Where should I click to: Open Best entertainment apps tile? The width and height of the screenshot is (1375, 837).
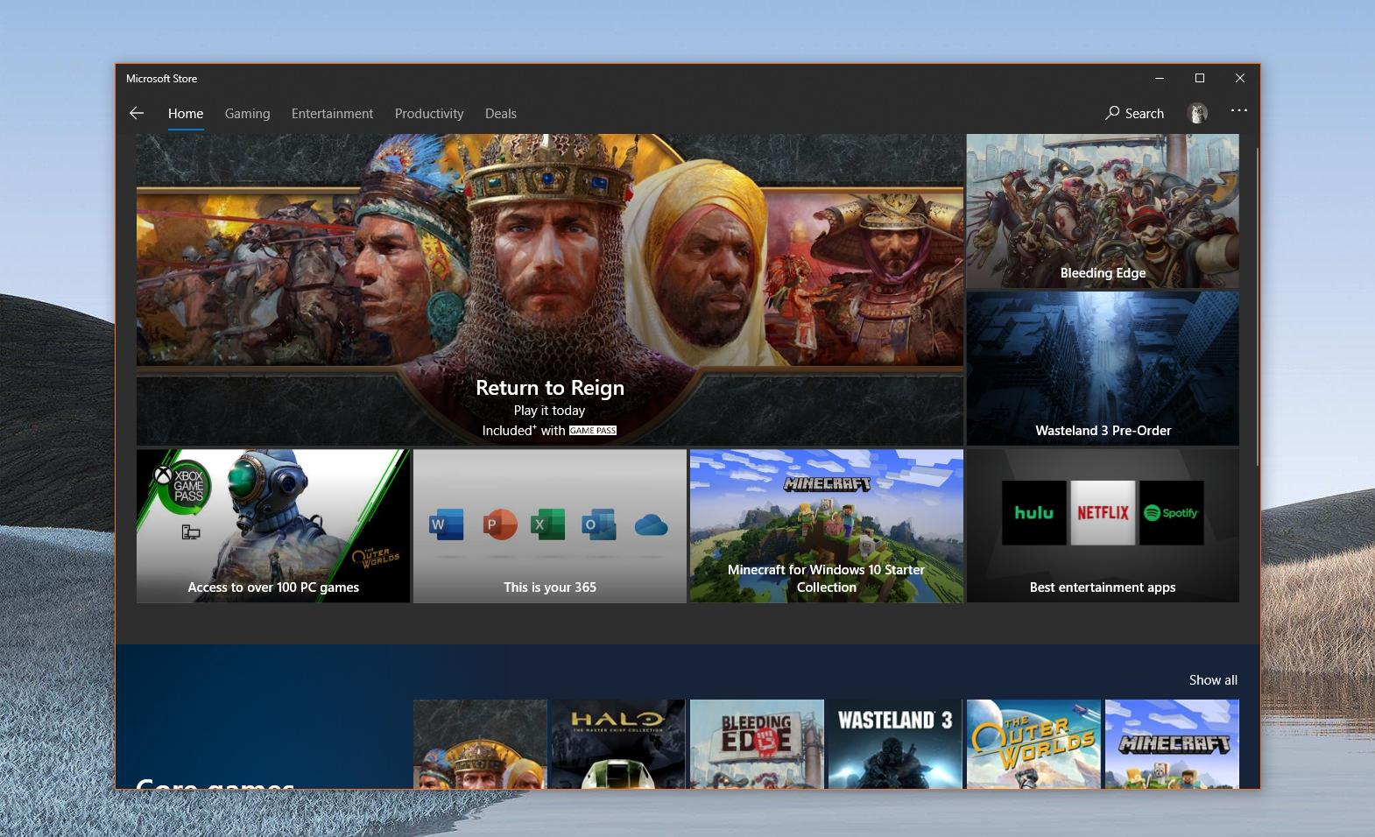pos(1103,526)
